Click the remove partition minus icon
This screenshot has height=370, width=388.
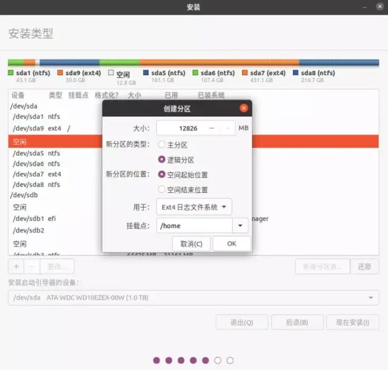click(x=32, y=266)
